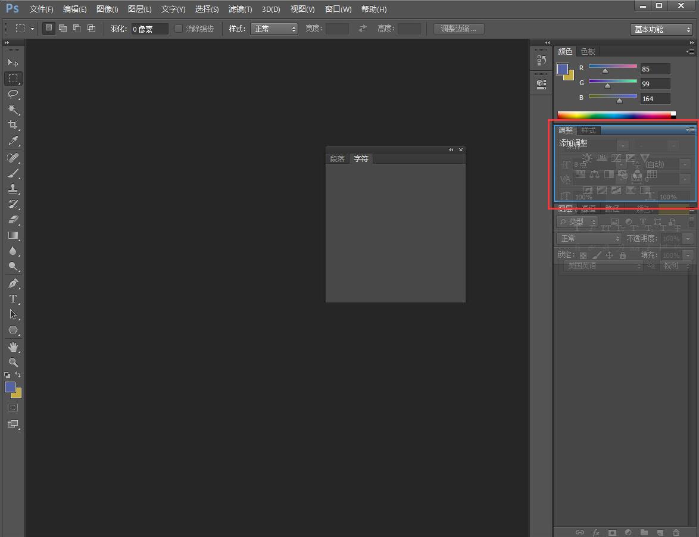
Task: Switch to the 段落 tab
Action: 337,158
